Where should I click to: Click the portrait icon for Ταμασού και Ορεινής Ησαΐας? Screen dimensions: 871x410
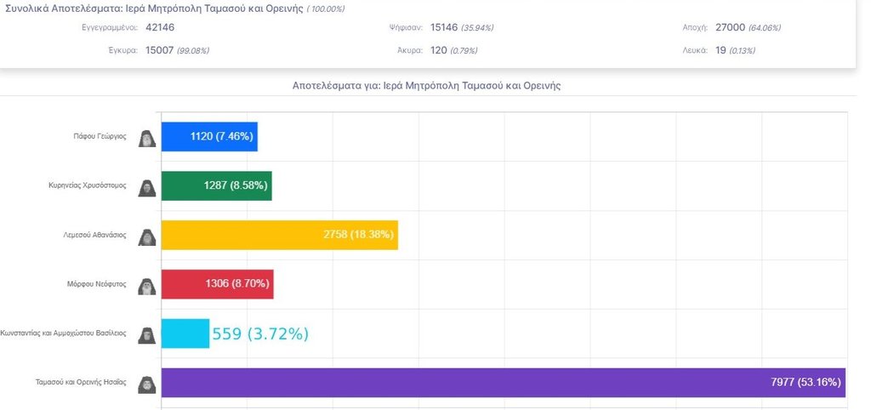(x=147, y=385)
